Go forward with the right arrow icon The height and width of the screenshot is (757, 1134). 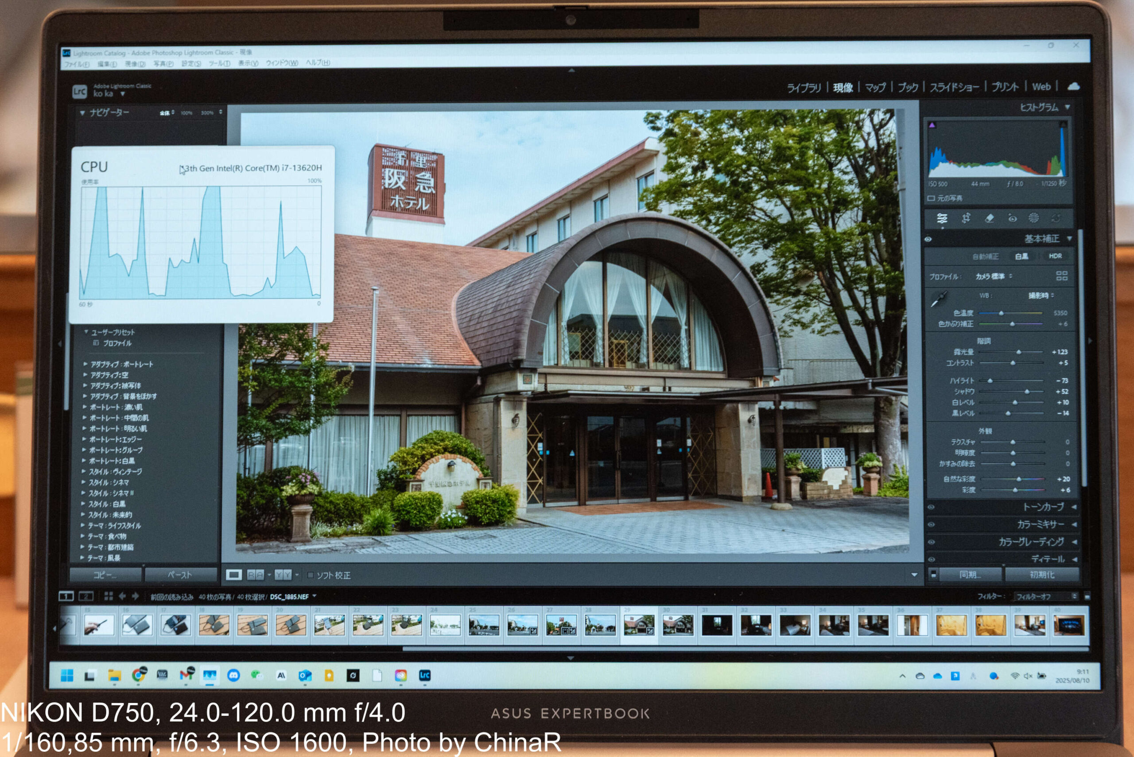point(136,596)
